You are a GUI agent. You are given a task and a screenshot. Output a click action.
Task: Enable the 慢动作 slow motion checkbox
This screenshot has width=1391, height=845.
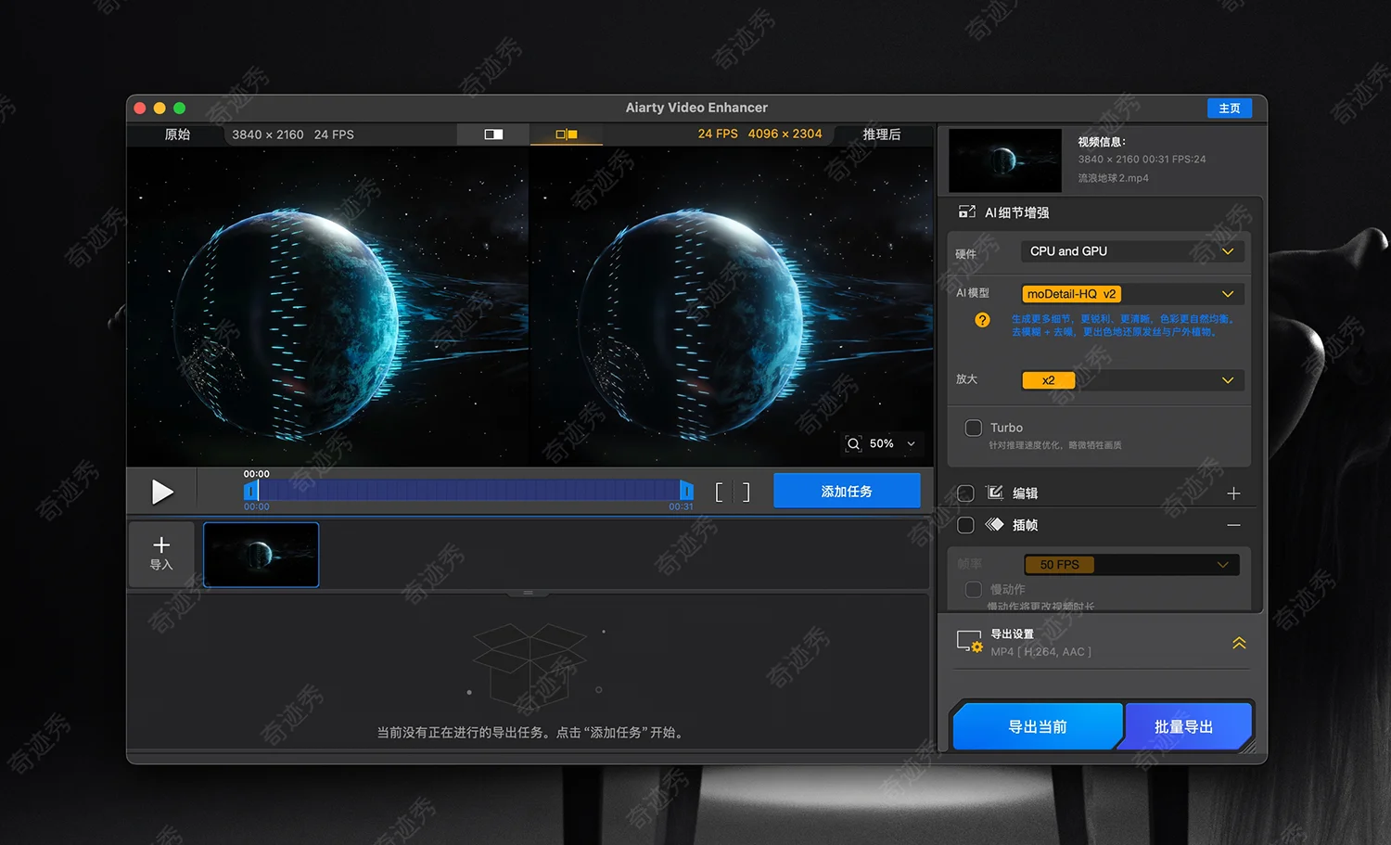tap(973, 589)
